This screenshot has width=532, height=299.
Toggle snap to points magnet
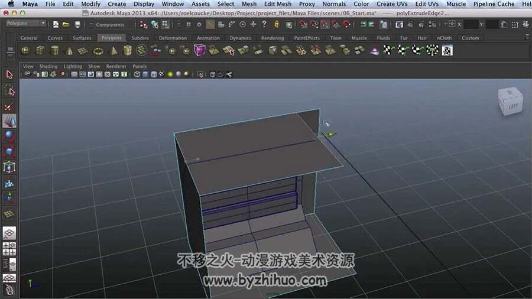tap(325, 24)
